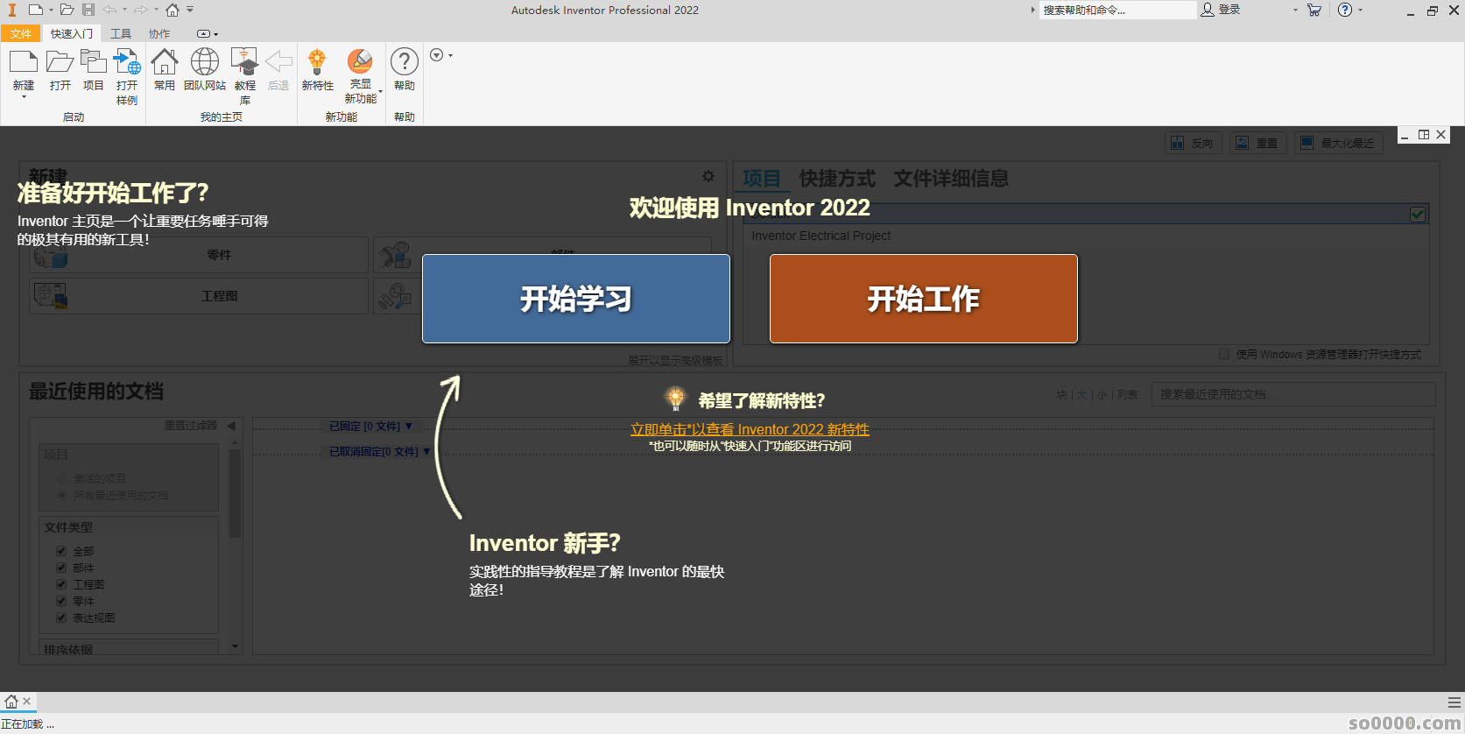Open the 教程库 tutorial library
The width and height of the screenshot is (1465, 734).
point(244,63)
